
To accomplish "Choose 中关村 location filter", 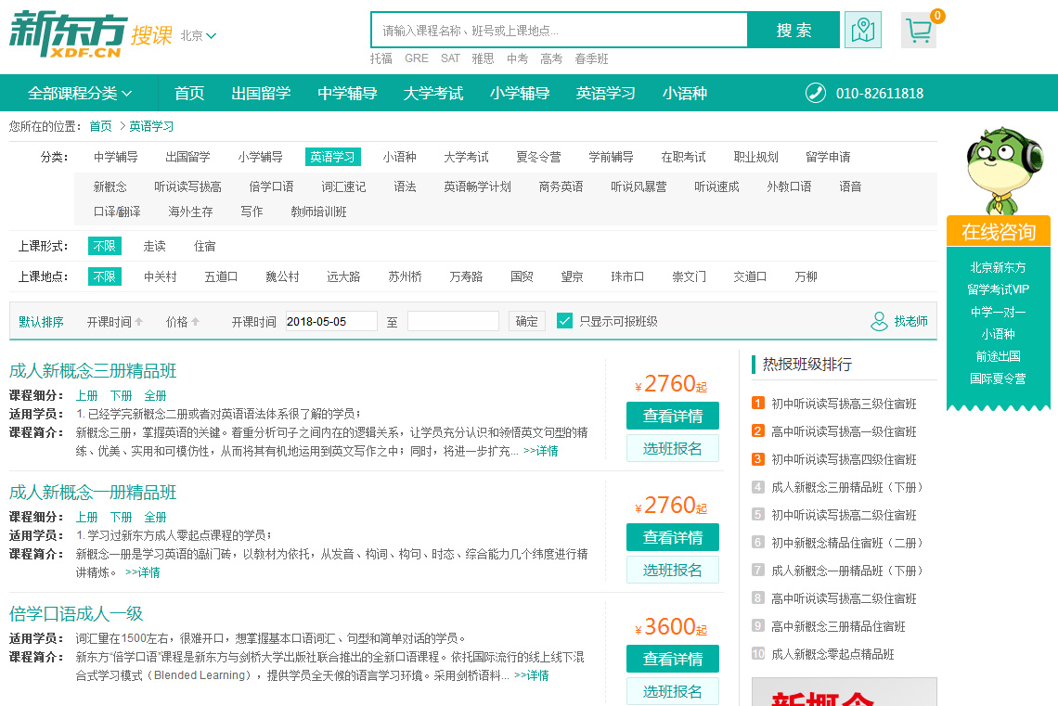I will click(160, 276).
